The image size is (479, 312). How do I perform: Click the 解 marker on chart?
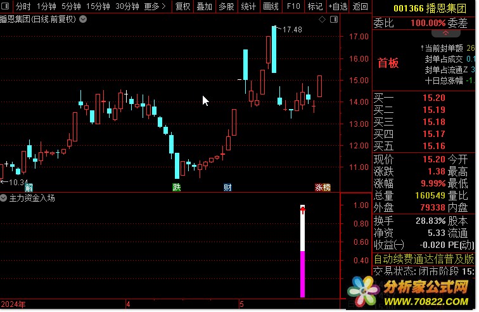29,187
